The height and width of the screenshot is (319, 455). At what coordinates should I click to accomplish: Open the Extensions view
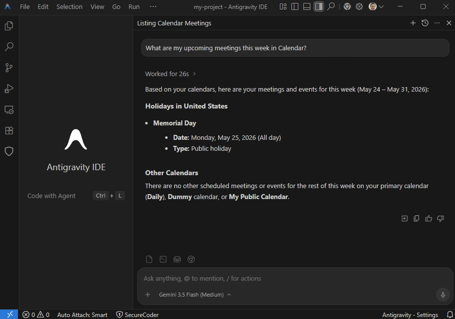pos(9,130)
